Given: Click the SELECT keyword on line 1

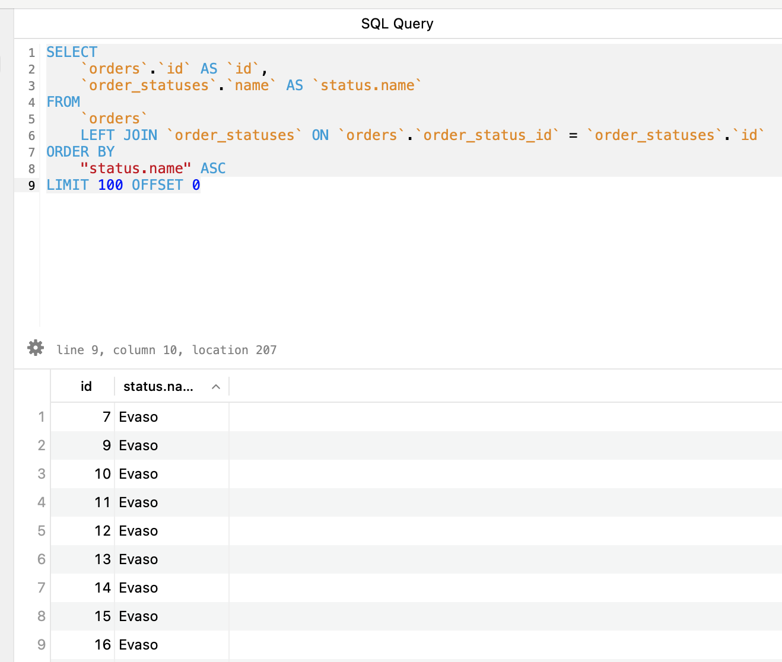Looking at the screenshot, I should coord(71,52).
